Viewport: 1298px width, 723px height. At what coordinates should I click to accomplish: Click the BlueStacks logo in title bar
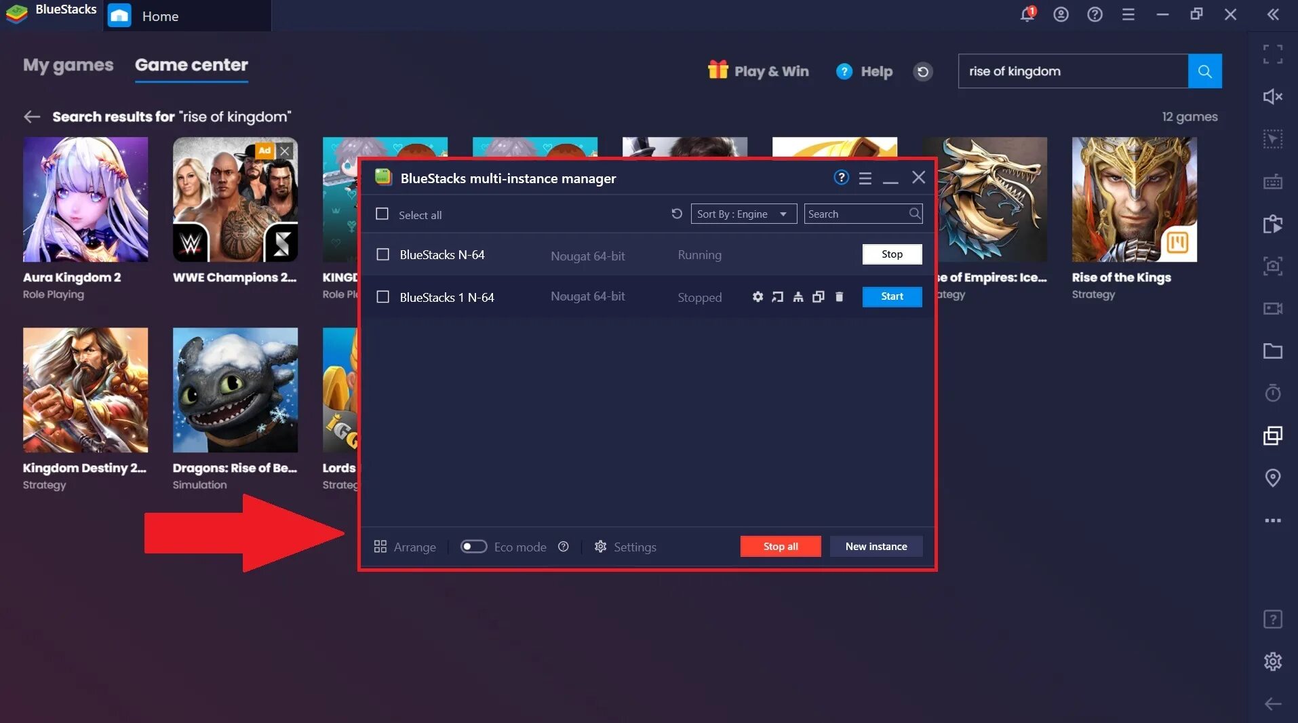(17, 14)
